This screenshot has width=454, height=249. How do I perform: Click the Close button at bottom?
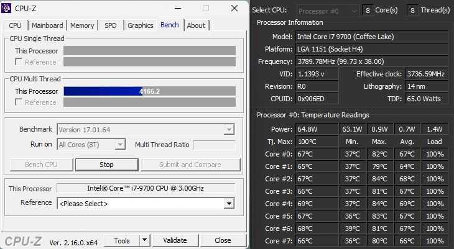coord(223,240)
